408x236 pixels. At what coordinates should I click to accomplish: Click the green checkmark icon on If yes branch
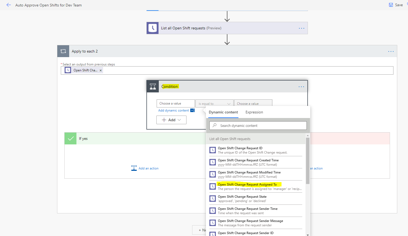(x=70, y=138)
